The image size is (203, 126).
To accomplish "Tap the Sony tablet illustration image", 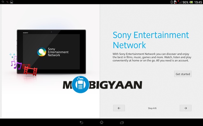I will (x=51, y=52).
